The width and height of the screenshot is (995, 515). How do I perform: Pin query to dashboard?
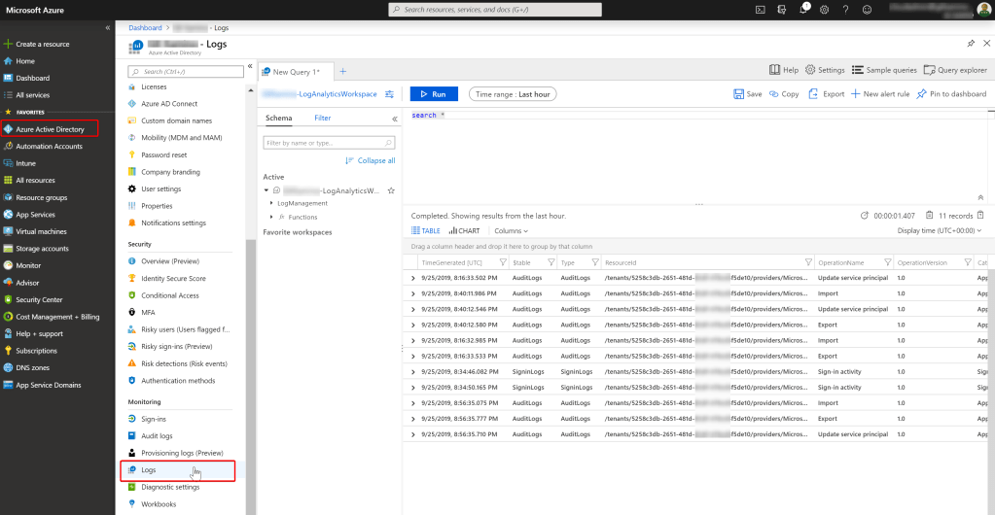(x=951, y=94)
